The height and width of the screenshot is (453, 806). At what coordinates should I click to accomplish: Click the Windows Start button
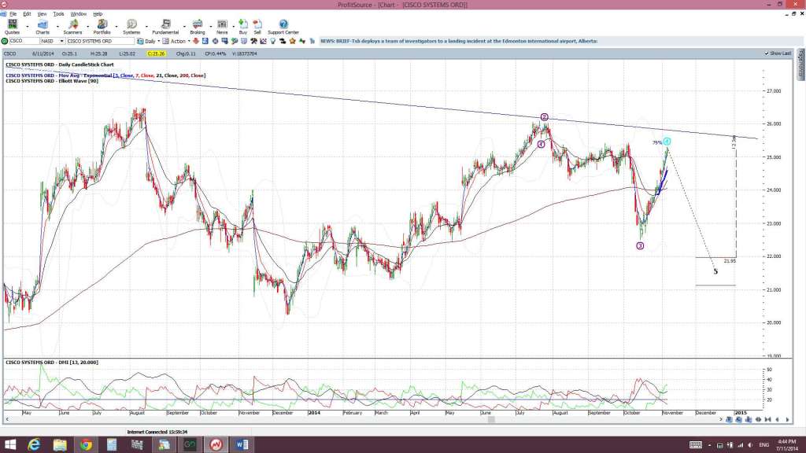pyautogui.click(x=10, y=445)
